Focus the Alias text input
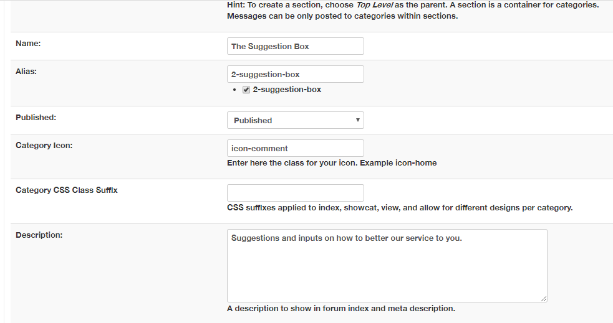 click(x=295, y=74)
